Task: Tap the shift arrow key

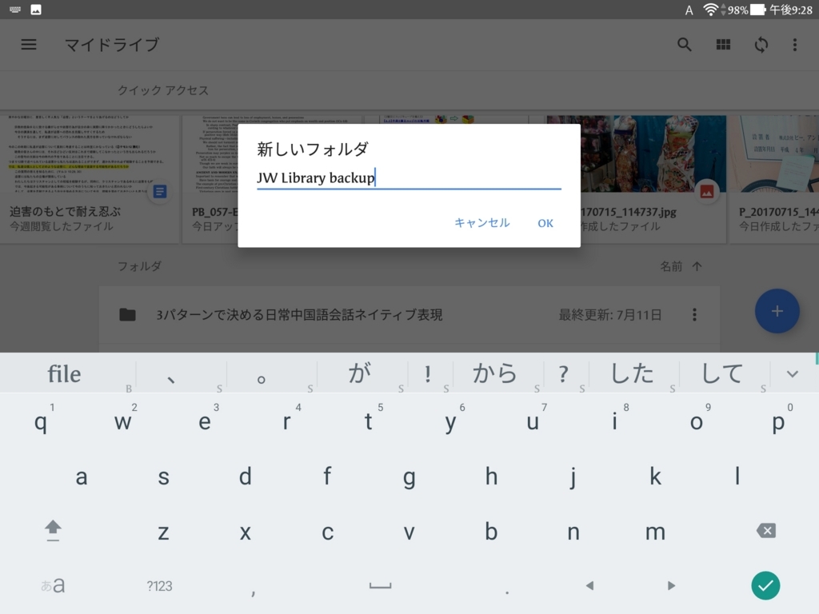Action: coord(53,531)
